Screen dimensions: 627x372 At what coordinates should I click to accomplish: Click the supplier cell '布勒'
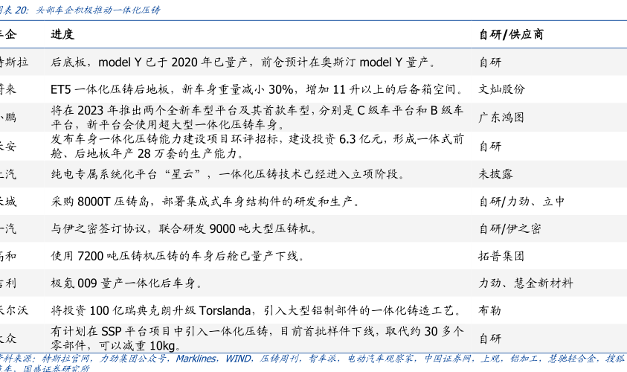490,310
